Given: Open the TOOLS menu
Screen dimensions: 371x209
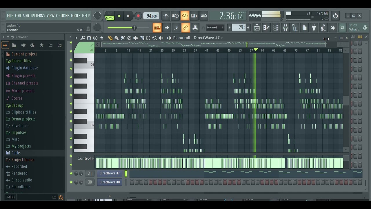Looking at the screenshot, I should point(76,16).
